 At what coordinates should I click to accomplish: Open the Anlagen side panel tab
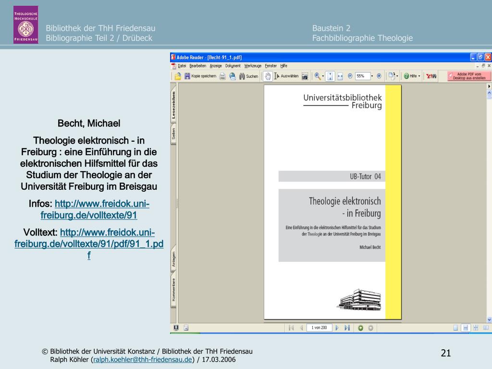(173, 259)
